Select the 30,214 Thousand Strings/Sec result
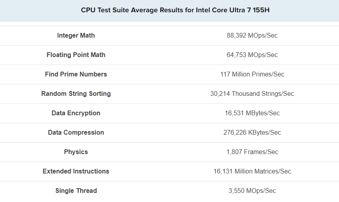The image size is (339, 202). (x=252, y=93)
